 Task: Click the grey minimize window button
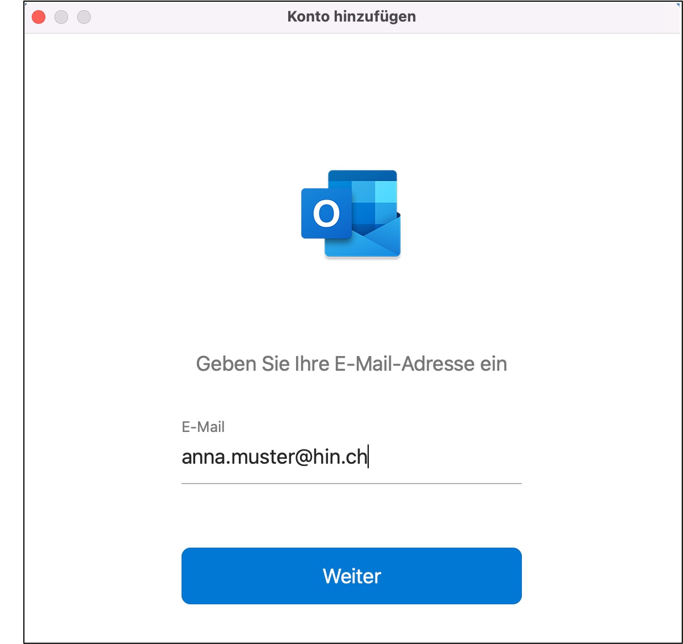61,17
